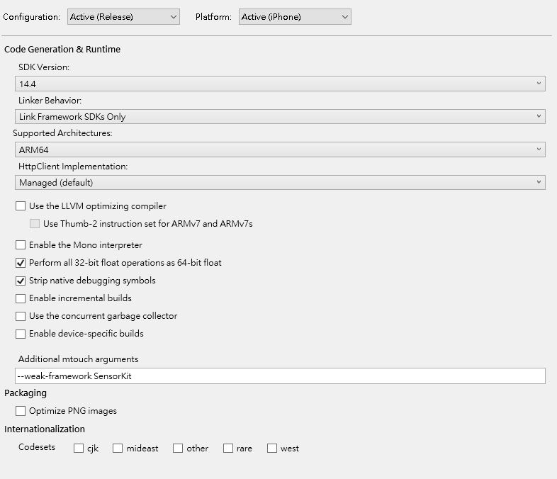Image resolution: width=557 pixels, height=479 pixels.
Task: Open the SDK Version dropdown
Action: point(280,84)
